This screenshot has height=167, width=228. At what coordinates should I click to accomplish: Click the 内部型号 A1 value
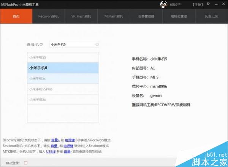153,68
